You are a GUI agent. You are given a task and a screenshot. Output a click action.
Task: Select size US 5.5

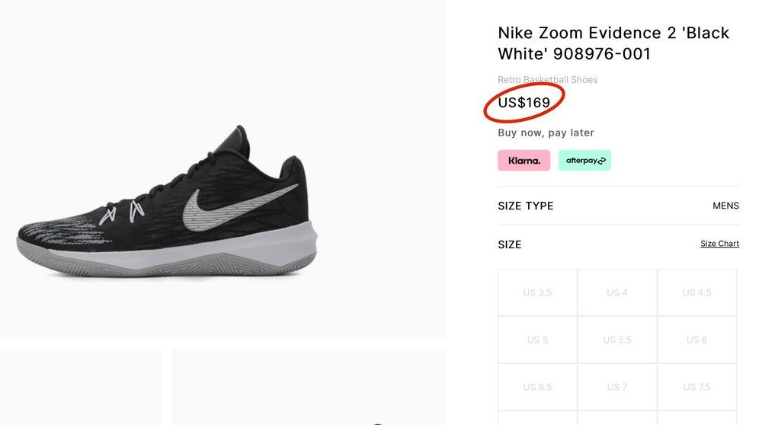(x=617, y=340)
